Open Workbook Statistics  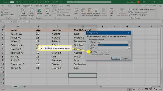9,15
